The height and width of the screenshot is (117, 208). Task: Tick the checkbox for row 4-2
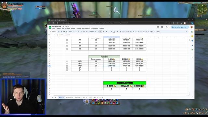pos(67,43)
